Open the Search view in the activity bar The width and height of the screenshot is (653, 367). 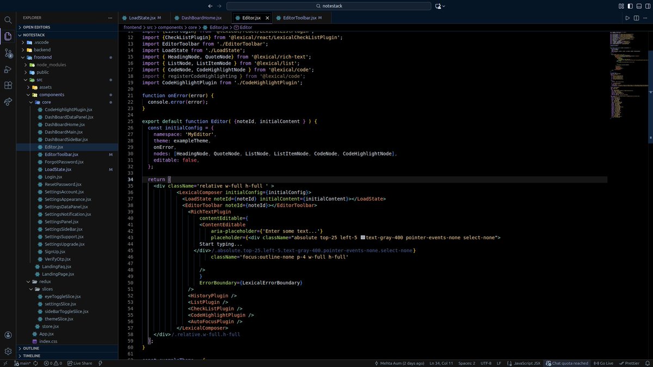click(x=8, y=20)
